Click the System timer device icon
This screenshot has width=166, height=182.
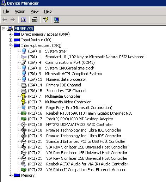pyautogui.click(x=24, y=51)
